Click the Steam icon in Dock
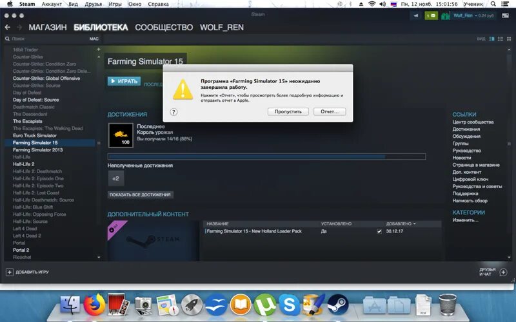The width and height of the screenshot is (516, 322). tap(338, 305)
